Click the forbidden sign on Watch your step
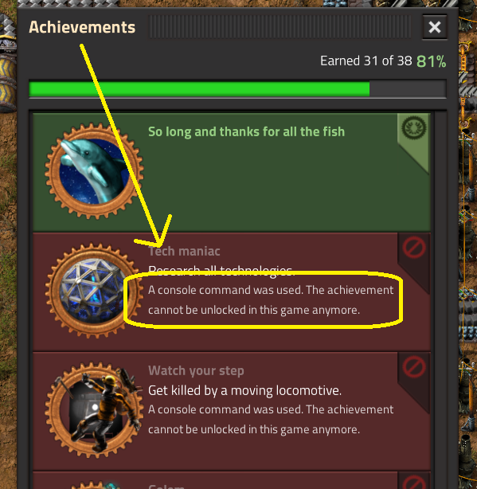This screenshot has width=477, height=489. (x=414, y=366)
